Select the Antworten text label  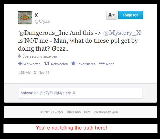(32, 64)
